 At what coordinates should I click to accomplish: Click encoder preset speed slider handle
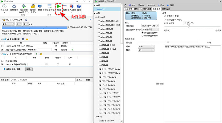(x=168, y=42)
